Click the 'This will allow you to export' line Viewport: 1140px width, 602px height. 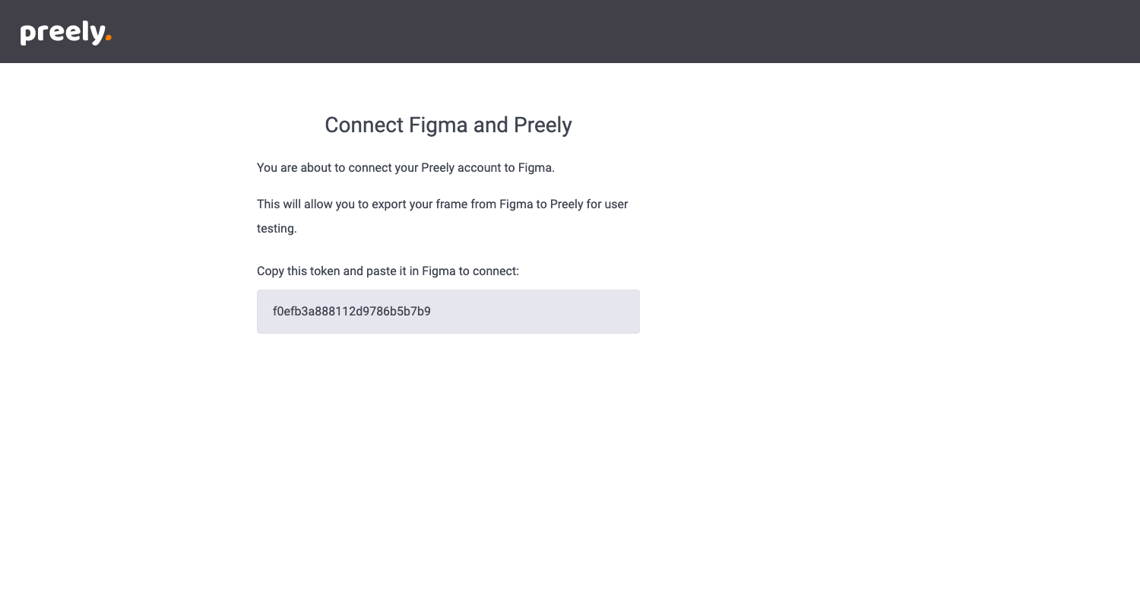pos(442,204)
